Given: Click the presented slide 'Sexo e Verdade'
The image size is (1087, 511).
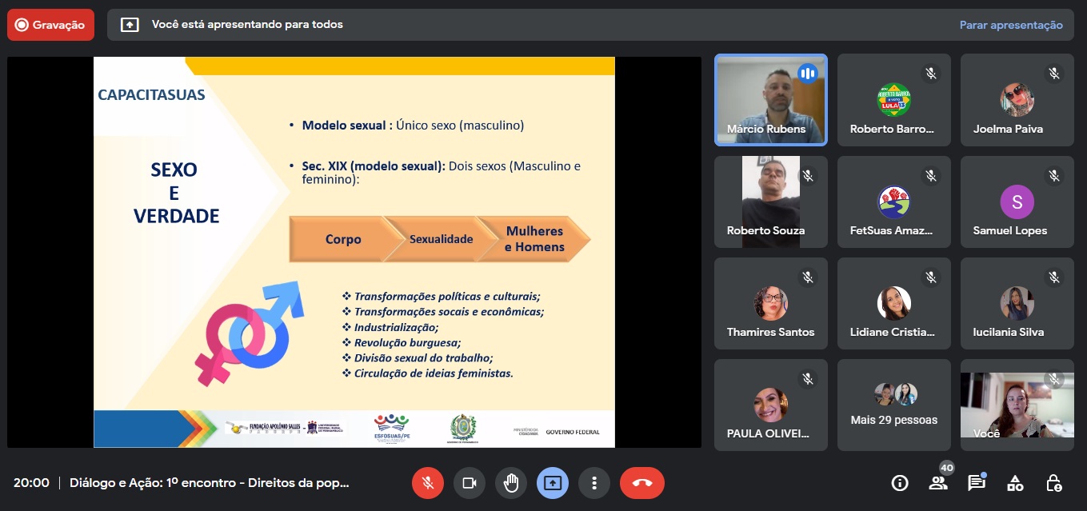Looking at the screenshot, I should (354, 252).
